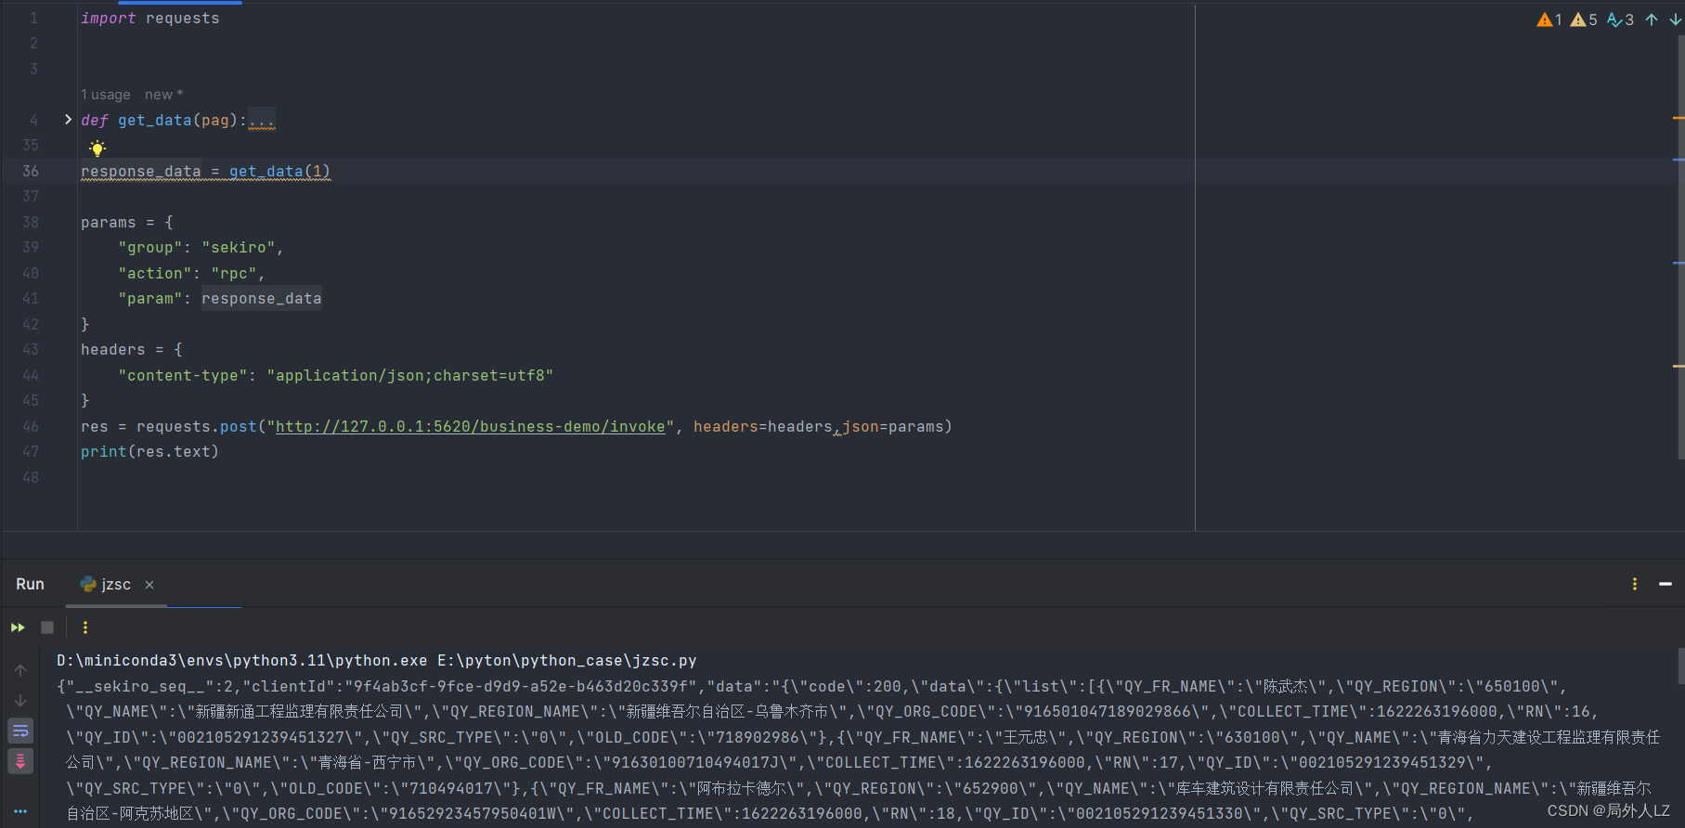Click the 'params = {' line
Screen dimensions: 1685x828
coord(127,222)
